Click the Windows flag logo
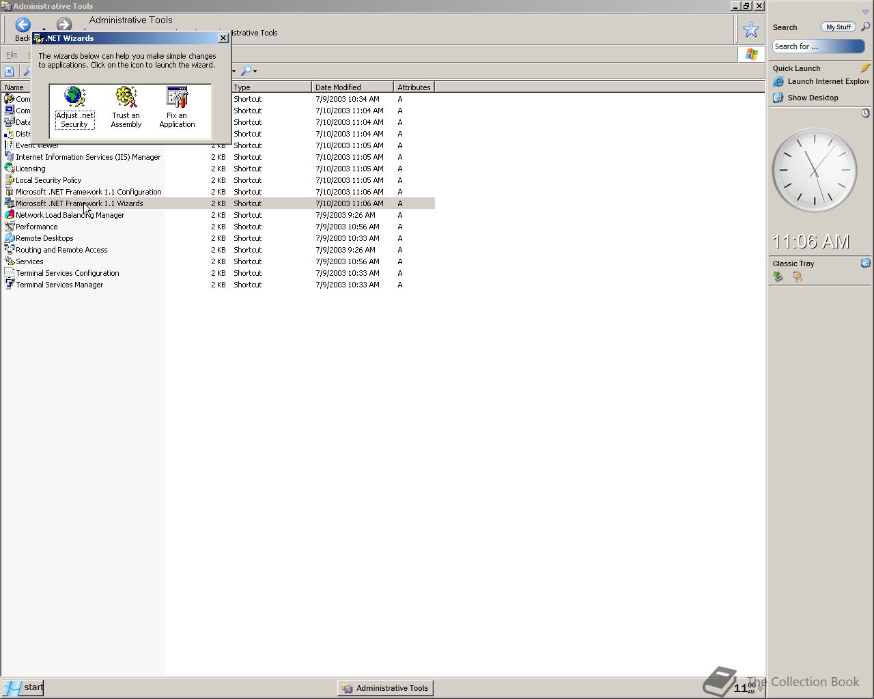 [x=752, y=55]
